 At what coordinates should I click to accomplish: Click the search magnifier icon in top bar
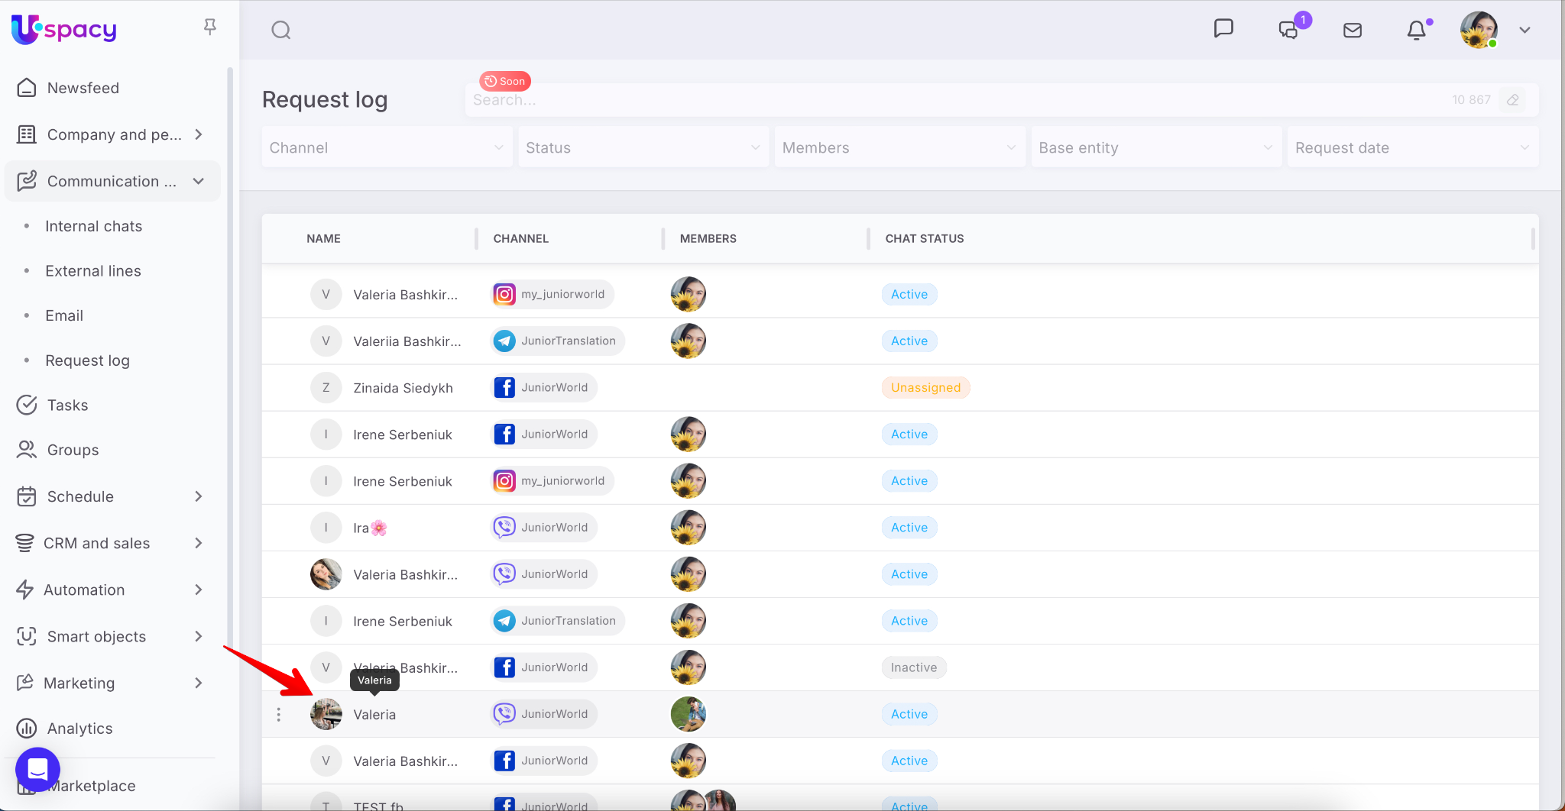(x=281, y=31)
